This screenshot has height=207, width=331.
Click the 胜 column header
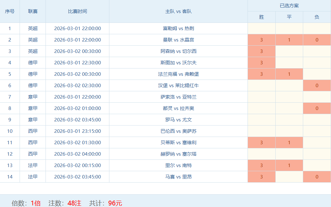[261, 17]
